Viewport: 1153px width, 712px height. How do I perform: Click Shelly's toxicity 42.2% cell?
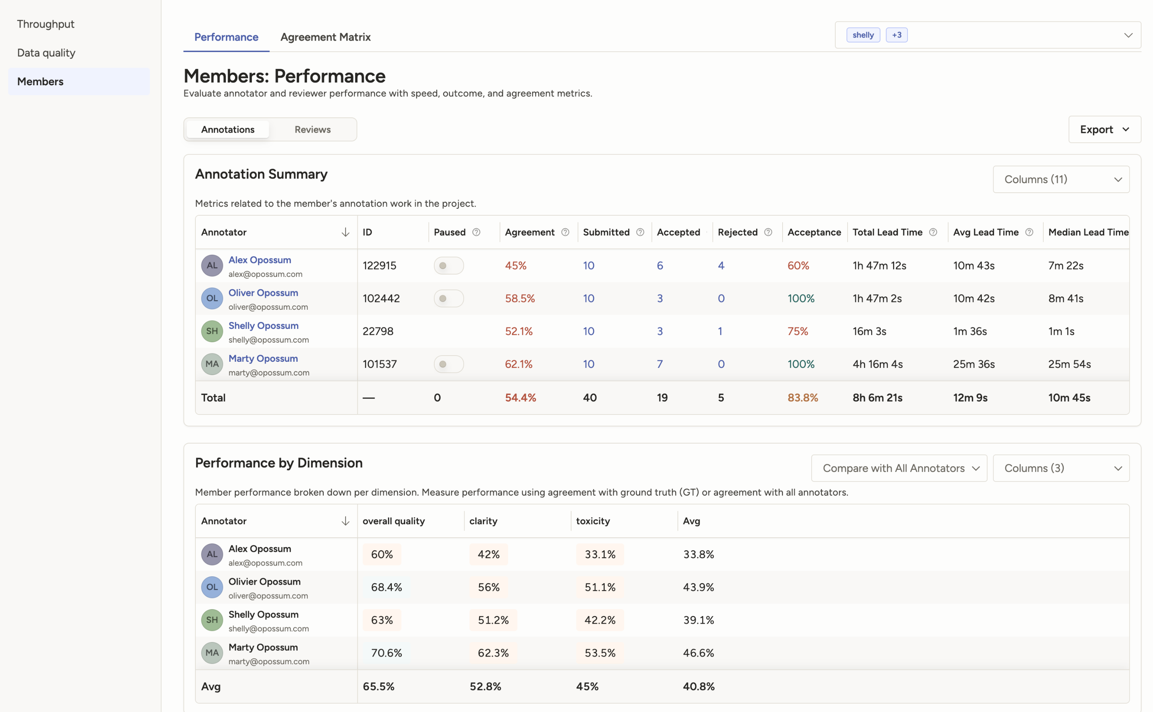pos(600,620)
